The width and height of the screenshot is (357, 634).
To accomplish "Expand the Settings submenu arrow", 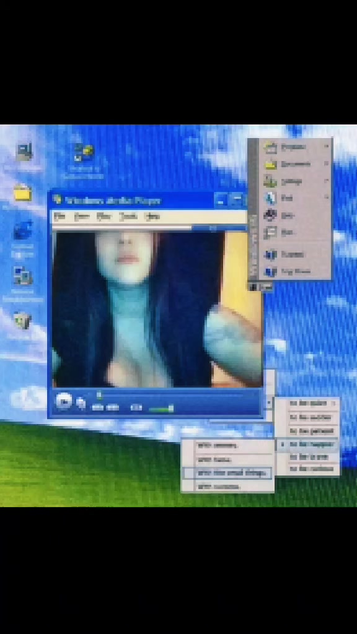I will [327, 181].
